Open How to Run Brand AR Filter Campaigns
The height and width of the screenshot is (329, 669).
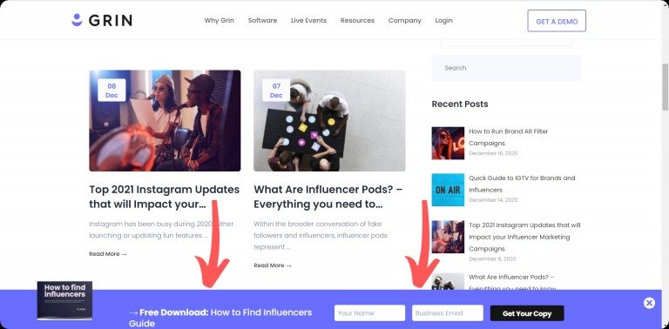point(508,138)
